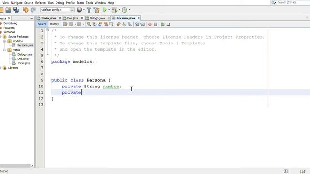Click in the Search field at top right
This screenshot has width=310, height=174.
[294, 2]
